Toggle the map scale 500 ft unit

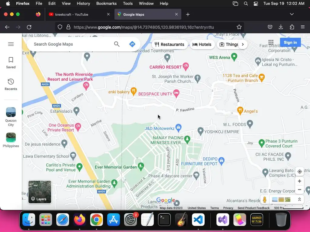pyautogui.click(x=289, y=208)
